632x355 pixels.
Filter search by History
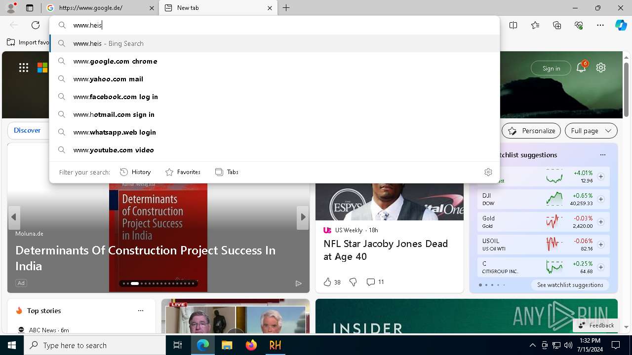point(135,172)
